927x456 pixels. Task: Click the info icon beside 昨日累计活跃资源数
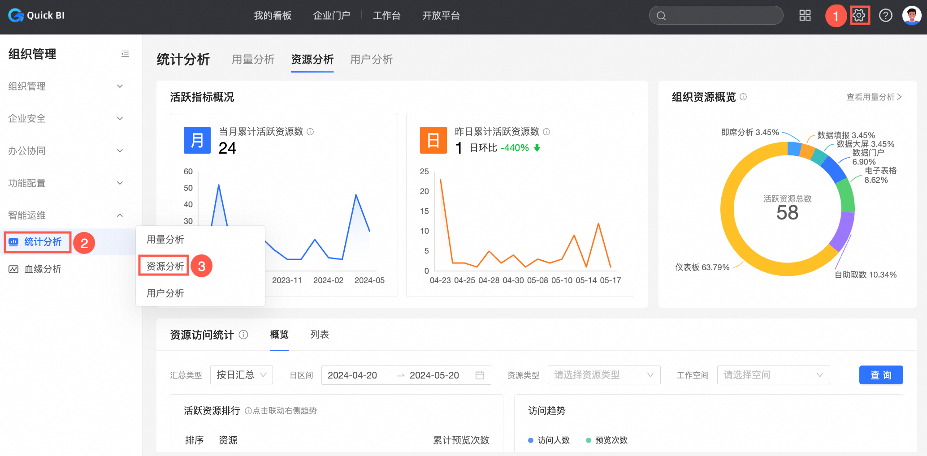pos(546,132)
